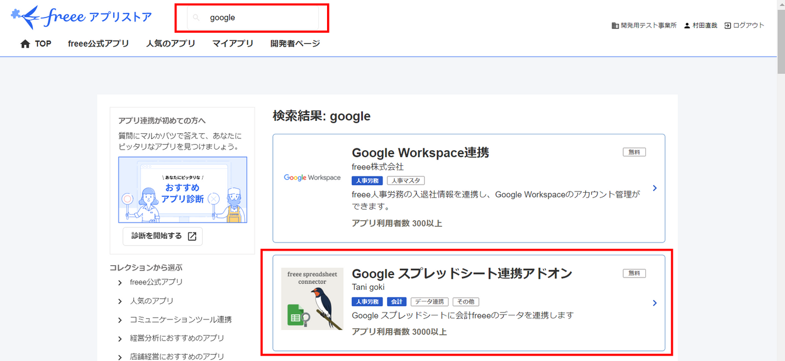Image resolution: width=785 pixels, height=361 pixels.
Task: Open the 村田直哉 account link
Action: [704, 26]
